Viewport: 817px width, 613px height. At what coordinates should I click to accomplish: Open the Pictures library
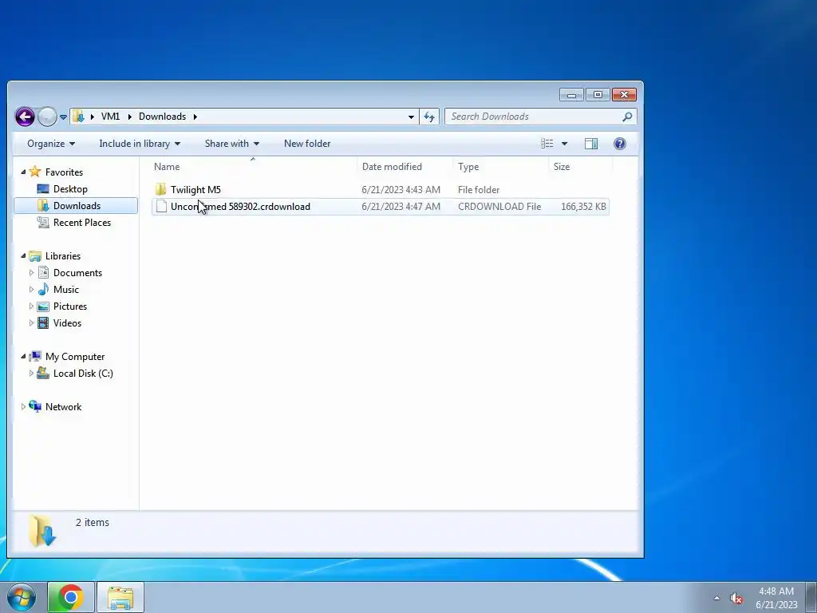tap(70, 306)
